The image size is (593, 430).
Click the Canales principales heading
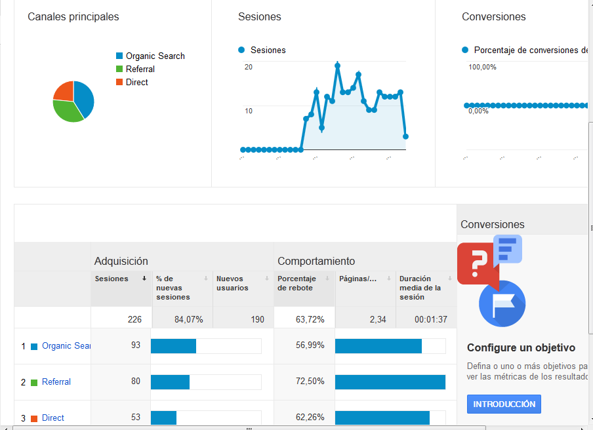[73, 16]
